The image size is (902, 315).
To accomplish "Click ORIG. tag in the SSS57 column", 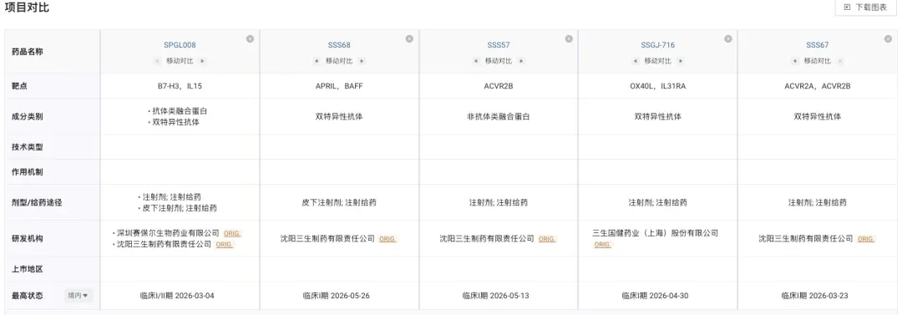I will pos(547,239).
